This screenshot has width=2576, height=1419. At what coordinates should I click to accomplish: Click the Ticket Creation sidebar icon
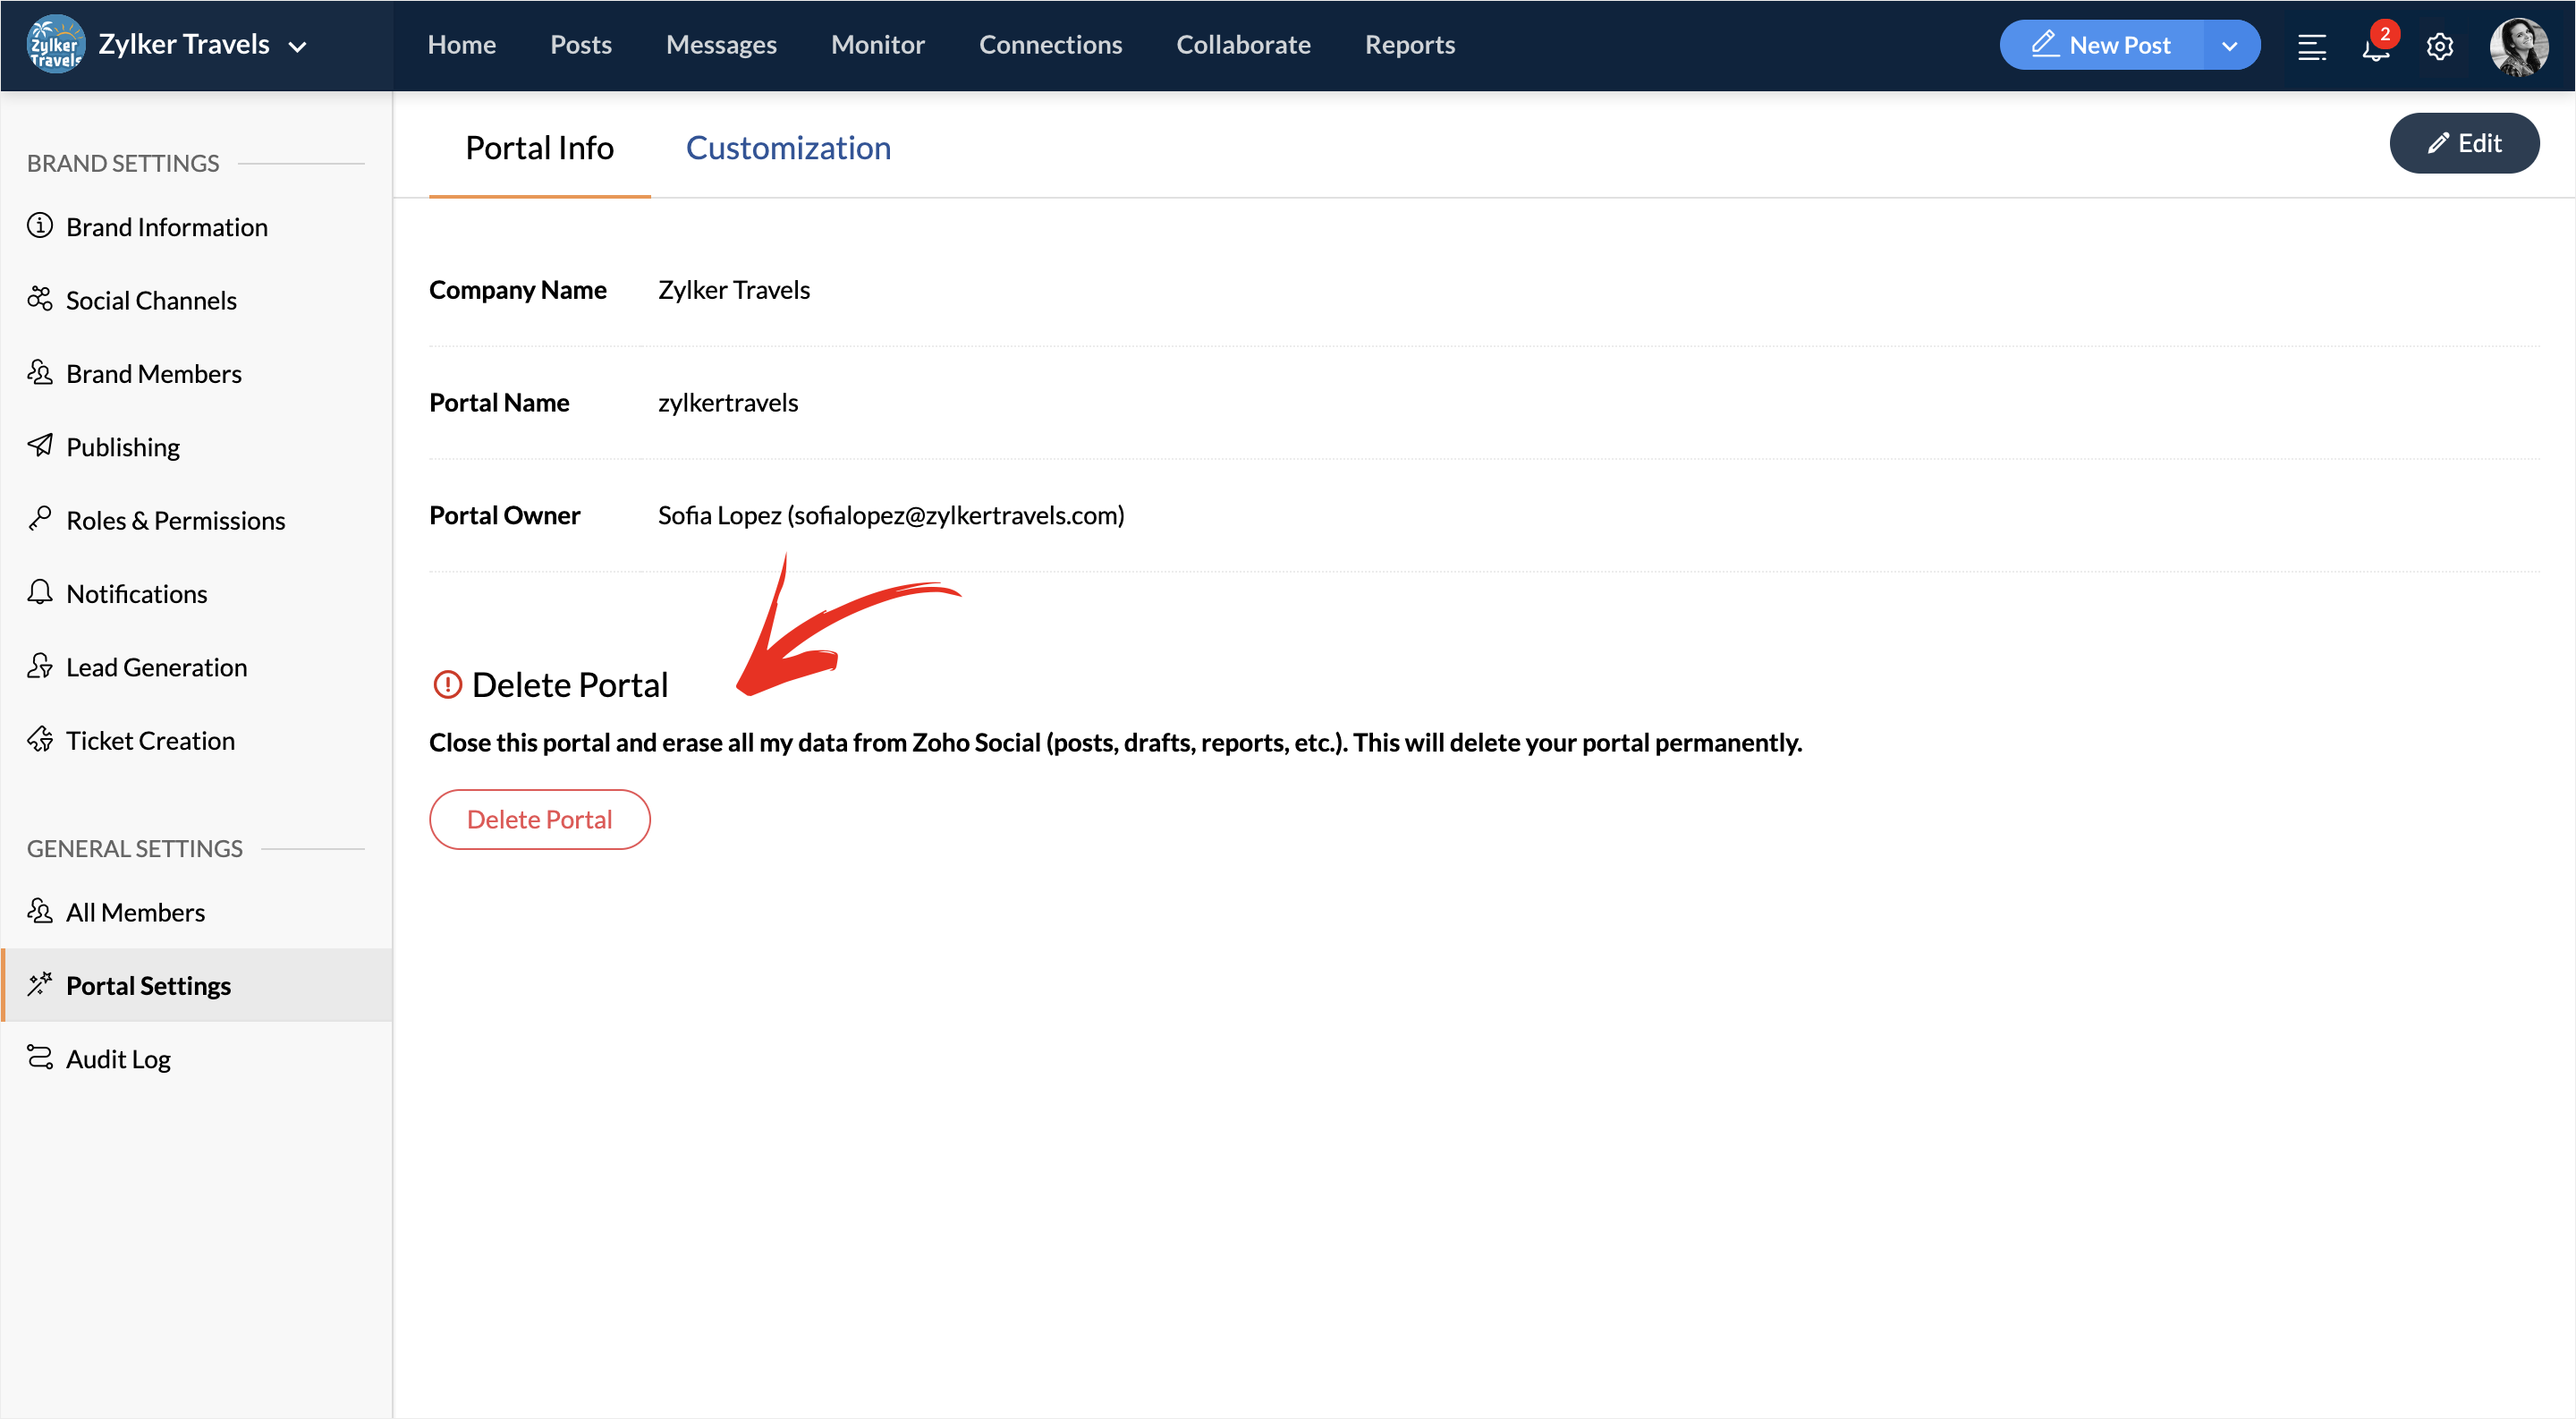coord(40,739)
